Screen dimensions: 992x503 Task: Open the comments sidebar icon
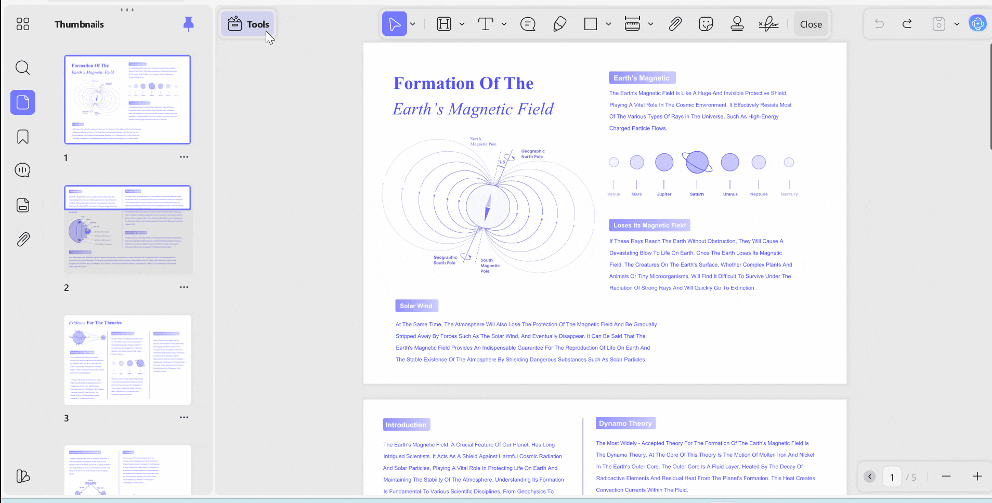(23, 170)
